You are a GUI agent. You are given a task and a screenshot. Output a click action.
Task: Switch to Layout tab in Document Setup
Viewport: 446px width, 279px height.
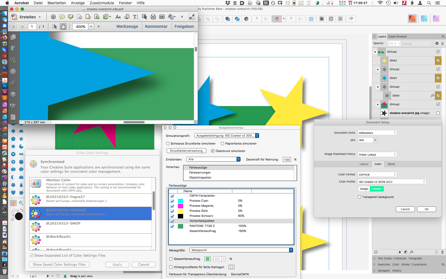click(364, 164)
